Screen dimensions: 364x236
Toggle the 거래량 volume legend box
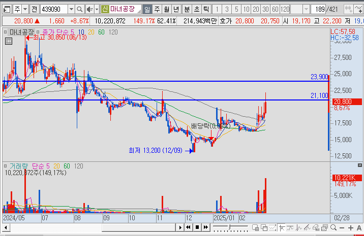pos(6,166)
